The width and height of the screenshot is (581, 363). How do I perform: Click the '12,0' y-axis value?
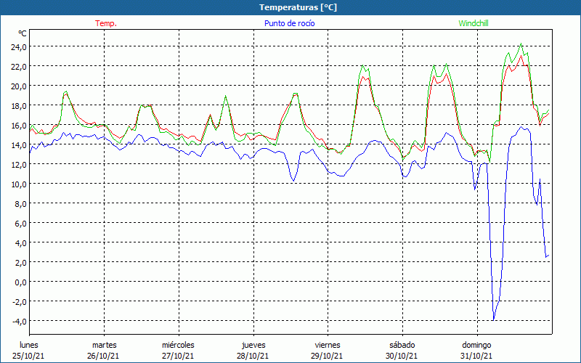[x=19, y=164]
